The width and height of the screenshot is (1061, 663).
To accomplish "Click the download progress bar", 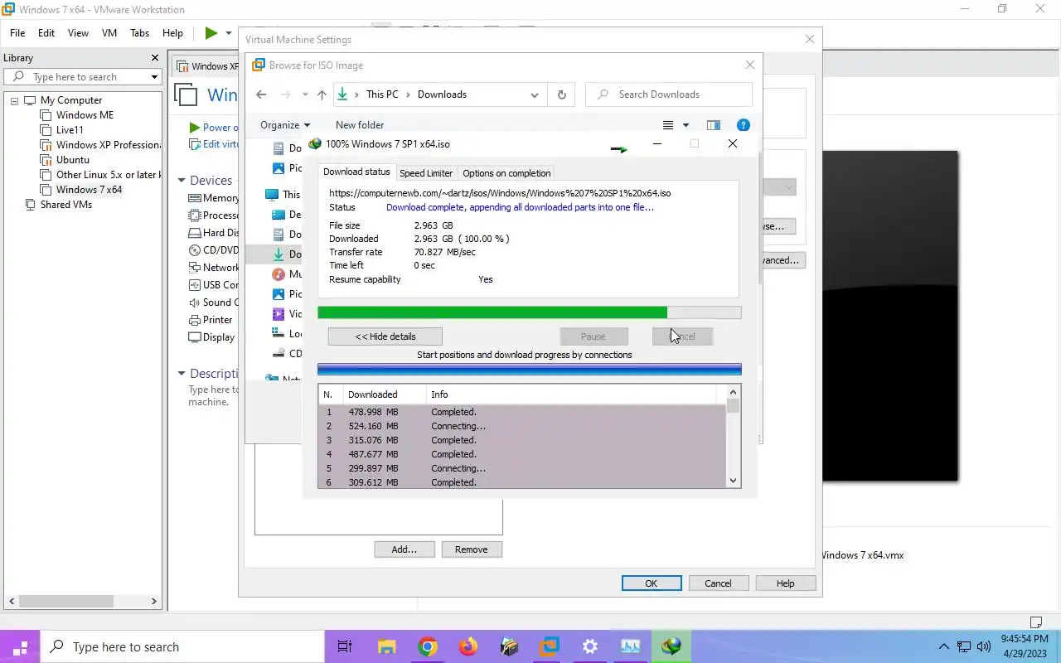I will 530,312.
